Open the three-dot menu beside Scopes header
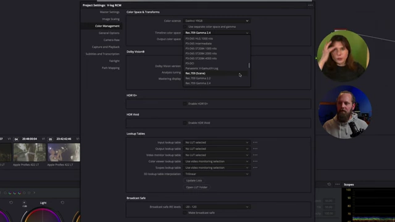 click(x=338, y=184)
